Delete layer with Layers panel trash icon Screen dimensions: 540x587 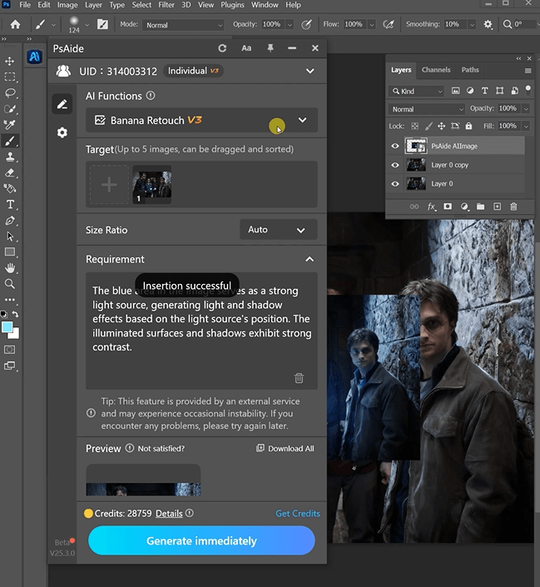[513, 206]
